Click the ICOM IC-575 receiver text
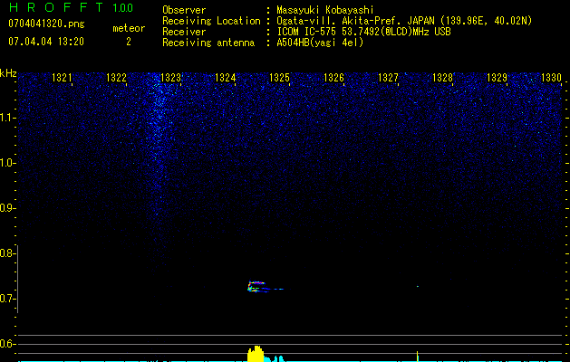The width and height of the screenshot is (570, 362). (363, 32)
